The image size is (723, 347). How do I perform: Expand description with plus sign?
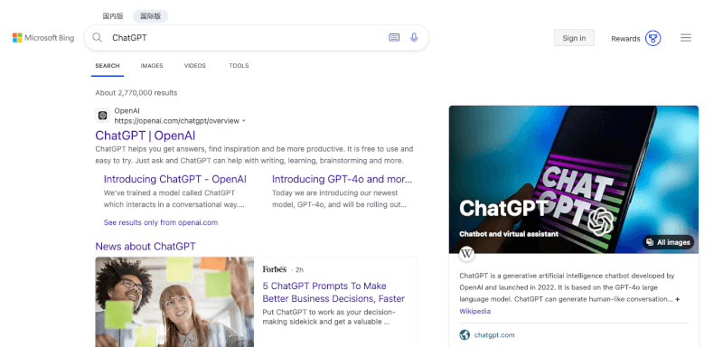677,299
